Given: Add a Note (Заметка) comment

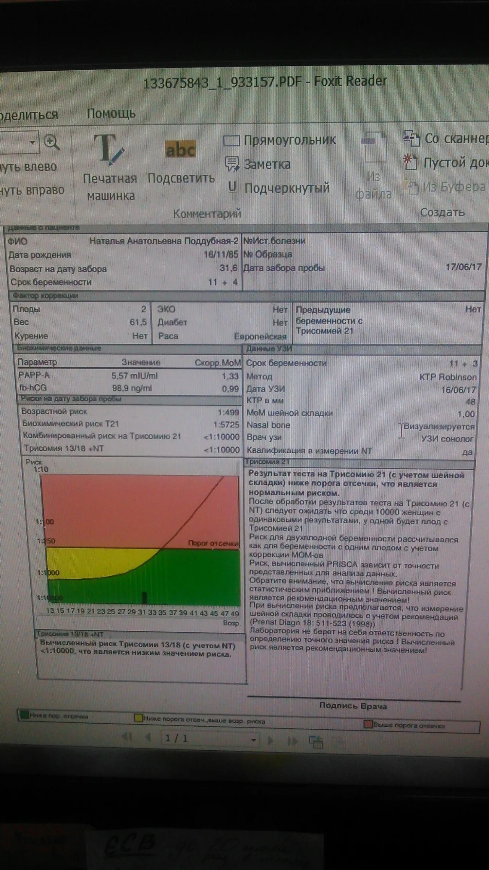Looking at the screenshot, I should [x=258, y=164].
